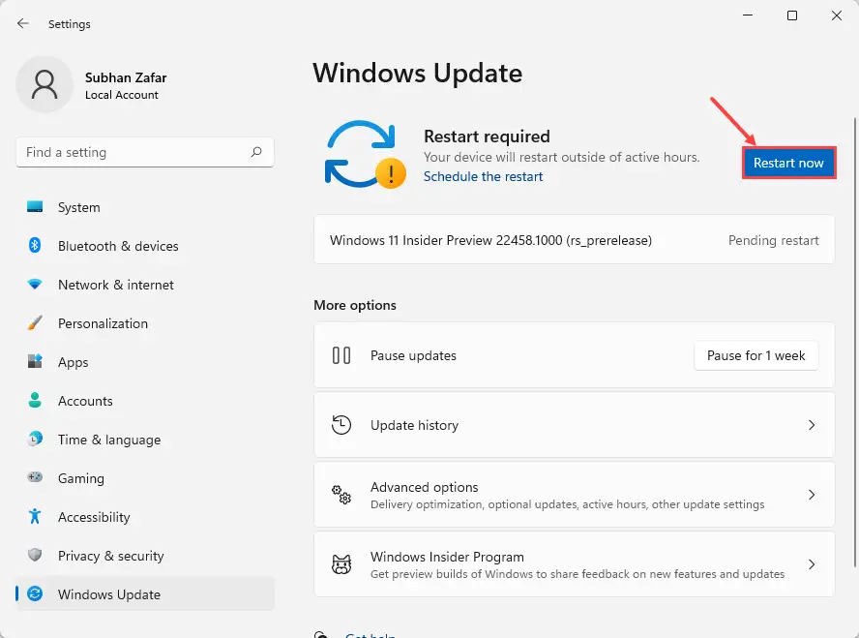Open Time & language settings
The height and width of the screenshot is (638, 859).
[x=145, y=440]
